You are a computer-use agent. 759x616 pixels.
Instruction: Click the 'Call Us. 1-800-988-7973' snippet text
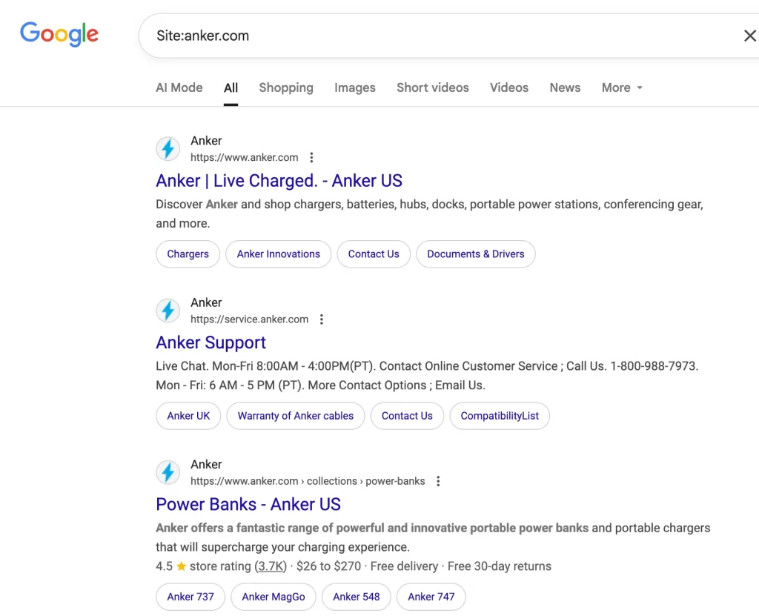pos(632,366)
